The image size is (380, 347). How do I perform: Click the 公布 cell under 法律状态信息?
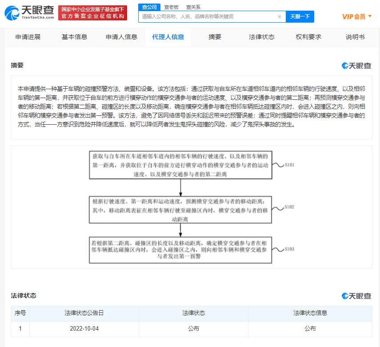tap(310, 329)
